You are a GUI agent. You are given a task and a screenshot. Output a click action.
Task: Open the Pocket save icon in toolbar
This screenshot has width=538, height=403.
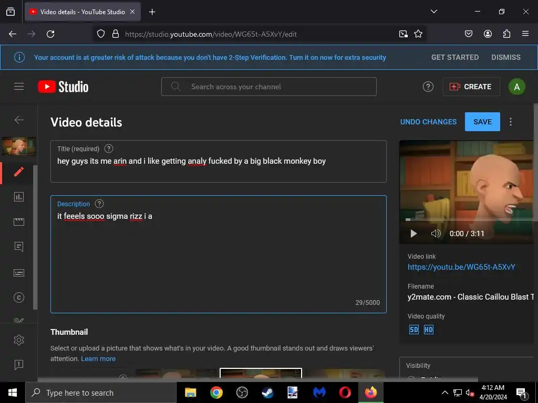point(468,34)
